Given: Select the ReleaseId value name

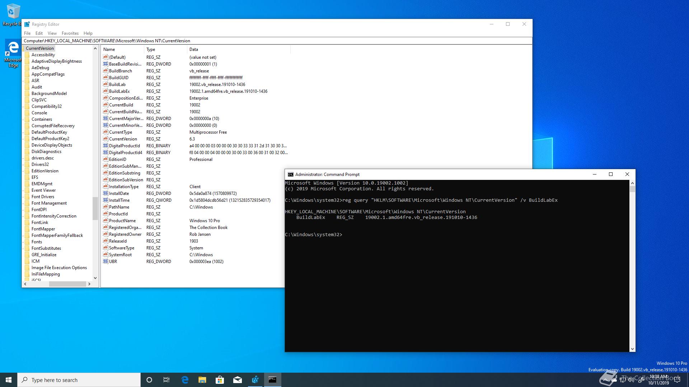Looking at the screenshot, I should tap(118, 241).
